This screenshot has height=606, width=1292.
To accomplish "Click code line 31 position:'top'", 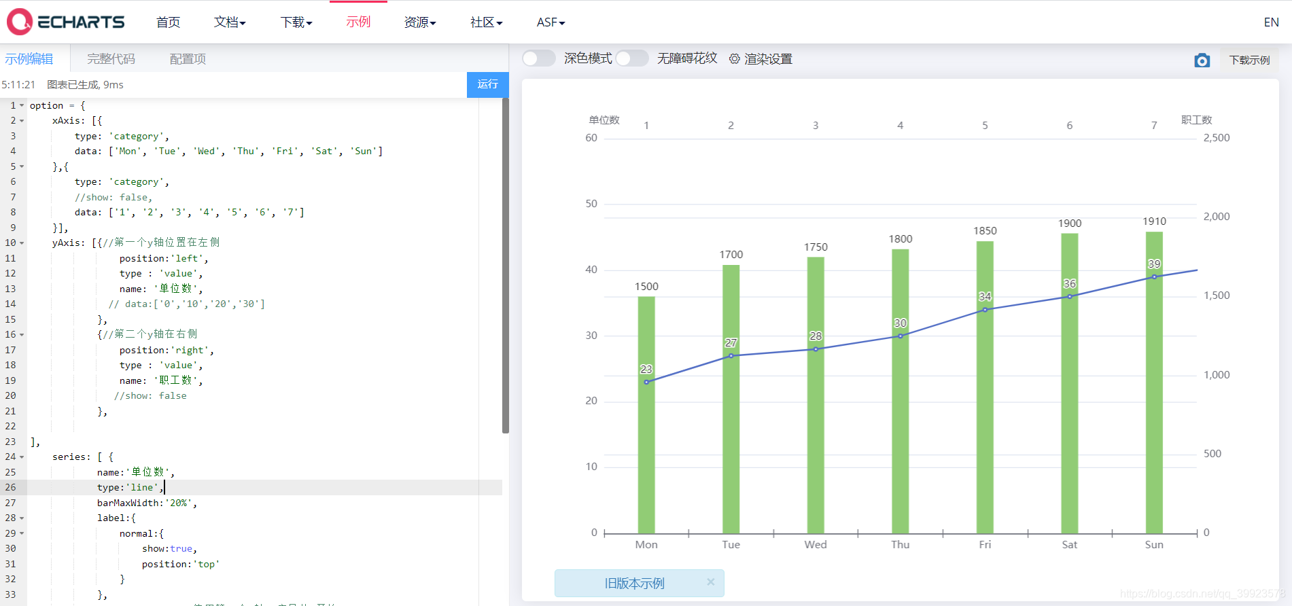I will tap(181, 565).
